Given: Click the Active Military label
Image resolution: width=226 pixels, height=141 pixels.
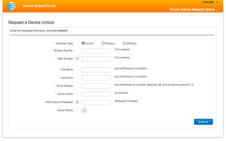Looking at the screenshot, I should click(65, 110).
